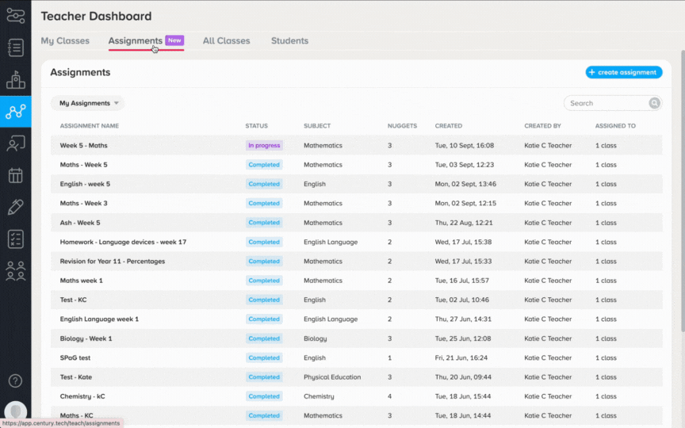Click the create assignment button

pos(624,72)
